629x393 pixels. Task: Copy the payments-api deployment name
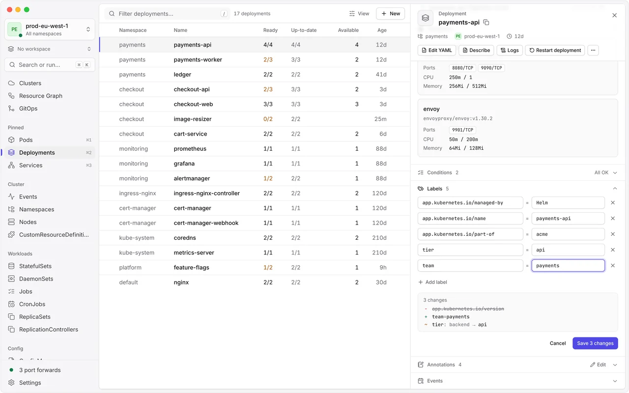pos(486,23)
